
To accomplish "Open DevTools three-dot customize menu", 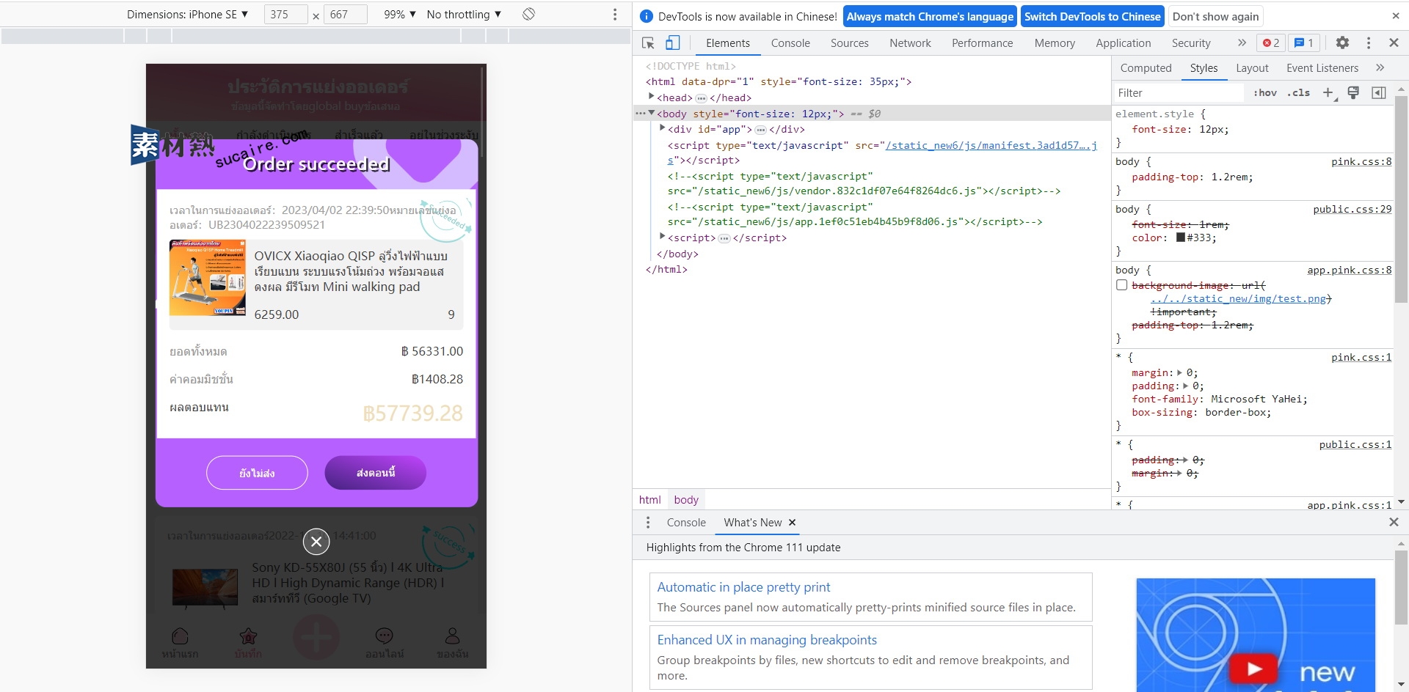I will [x=1369, y=43].
